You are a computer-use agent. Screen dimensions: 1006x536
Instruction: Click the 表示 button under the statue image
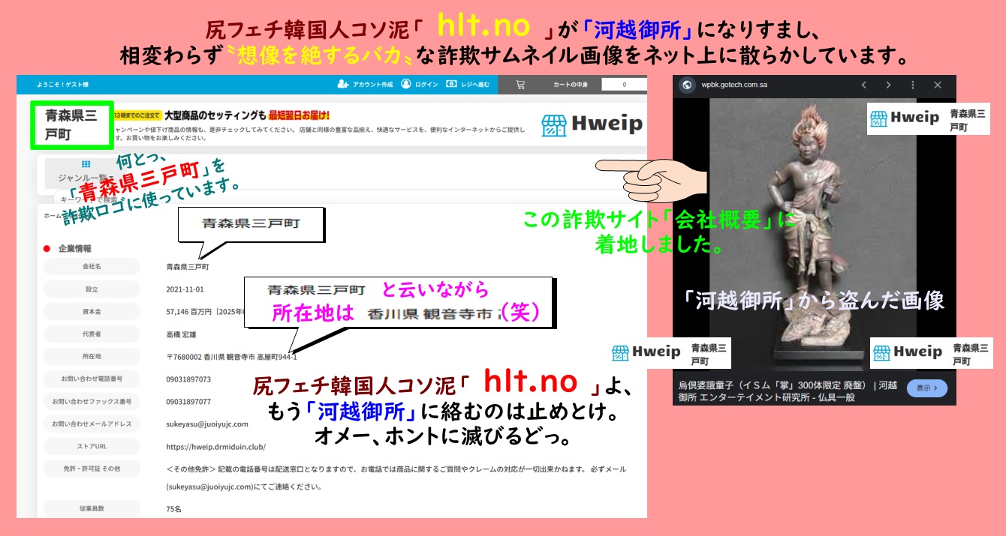pyautogui.click(x=927, y=388)
